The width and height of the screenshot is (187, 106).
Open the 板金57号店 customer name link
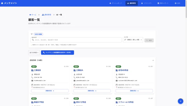[39, 102]
